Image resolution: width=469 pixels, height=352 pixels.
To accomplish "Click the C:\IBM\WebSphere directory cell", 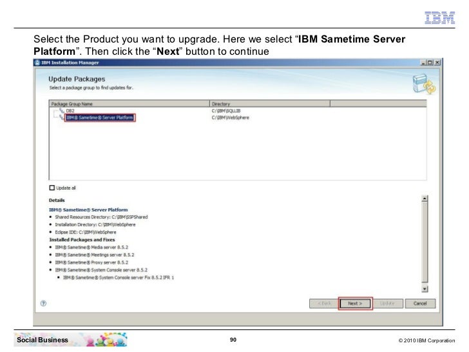I will [231, 117].
